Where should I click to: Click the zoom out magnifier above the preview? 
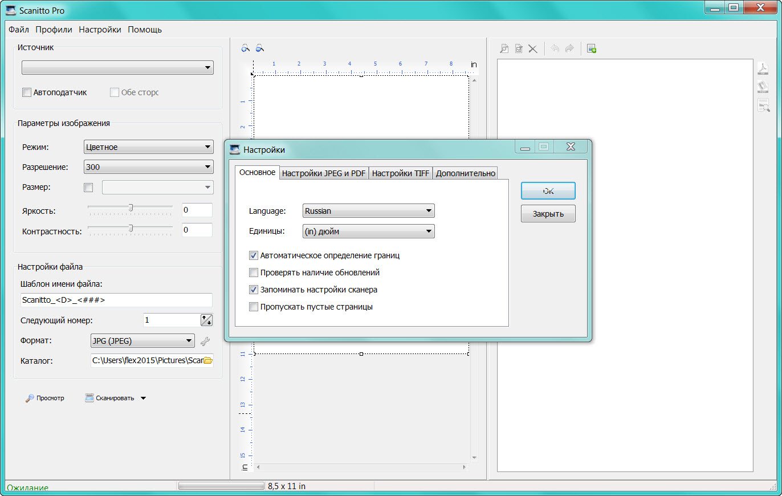click(259, 48)
